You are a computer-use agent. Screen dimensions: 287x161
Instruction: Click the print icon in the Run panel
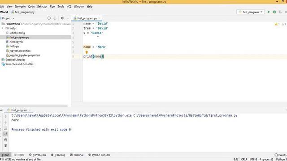(5, 140)
